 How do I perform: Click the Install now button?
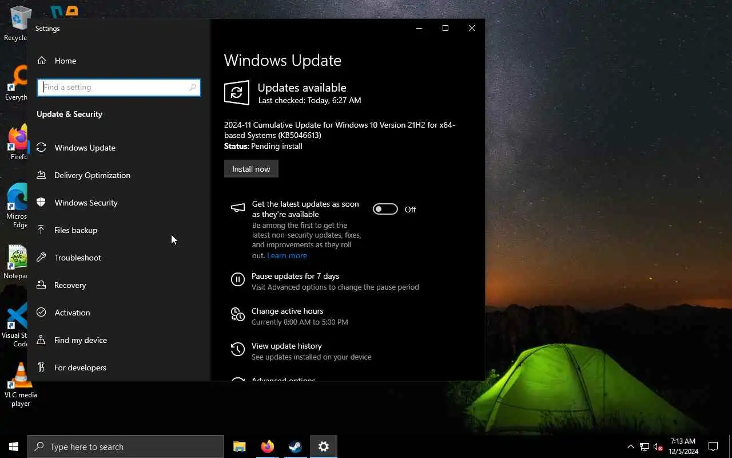click(251, 169)
